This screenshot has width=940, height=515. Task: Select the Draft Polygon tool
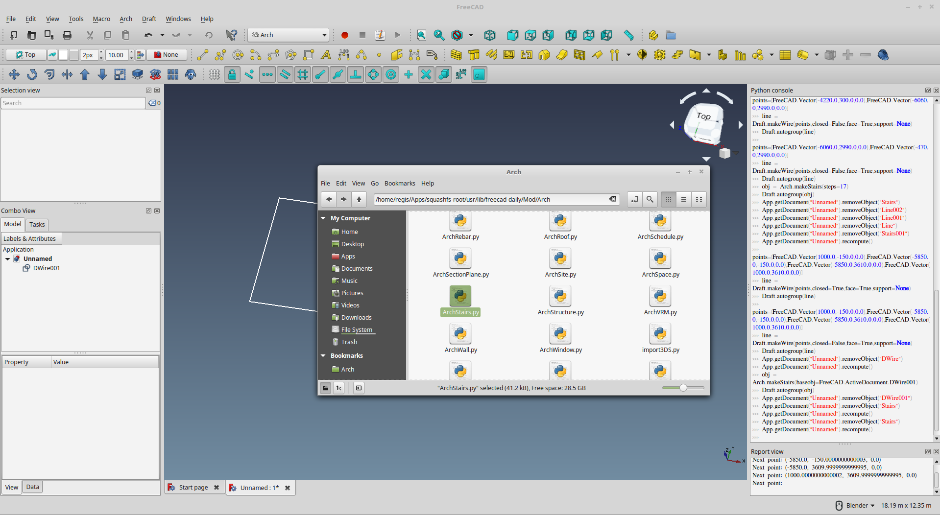coord(291,55)
